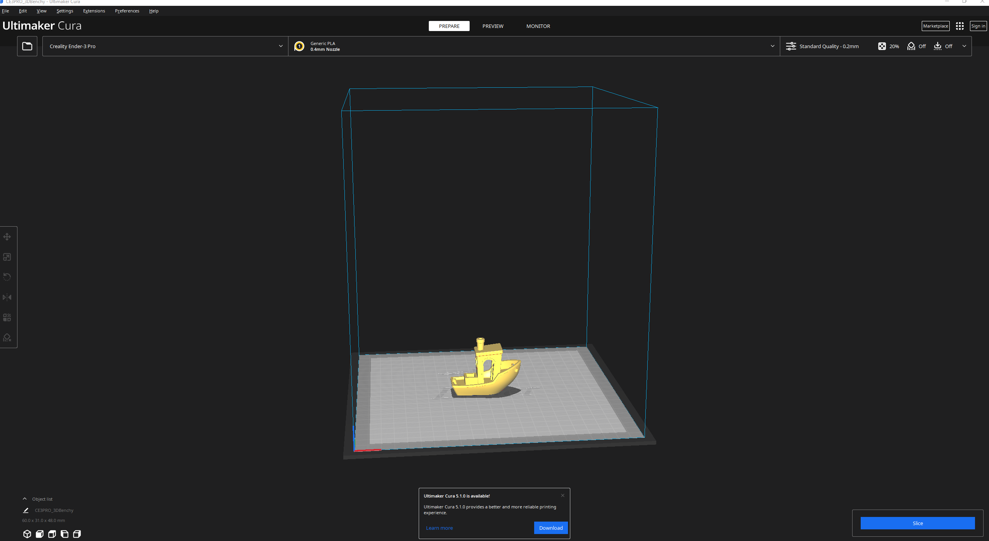Open the File menu
Viewport: 989px width, 541px height.
(5, 11)
